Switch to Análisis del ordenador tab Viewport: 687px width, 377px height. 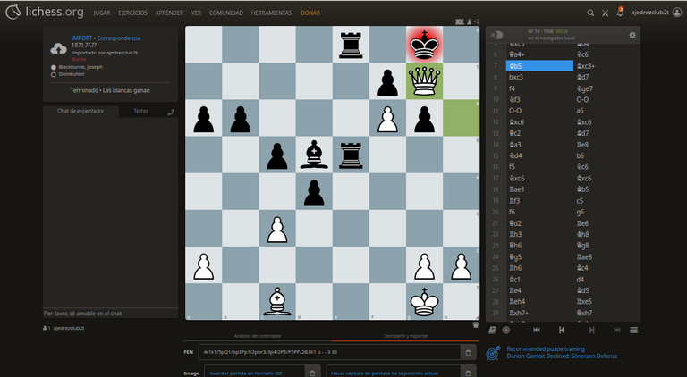pos(258,336)
